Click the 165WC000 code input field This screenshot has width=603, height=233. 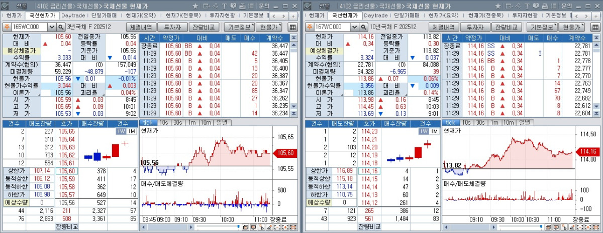point(30,27)
